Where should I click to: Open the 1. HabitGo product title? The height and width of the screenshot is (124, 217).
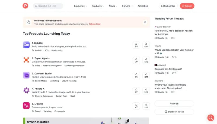pos(37,43)
